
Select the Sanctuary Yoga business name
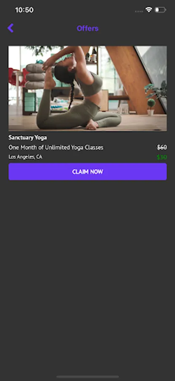click(x=28, y=138)
